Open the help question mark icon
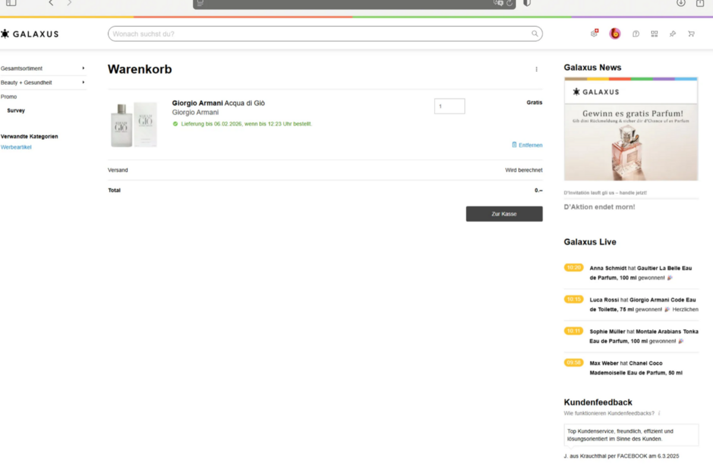This screenshot has width=713, height=475. point(636,34)
